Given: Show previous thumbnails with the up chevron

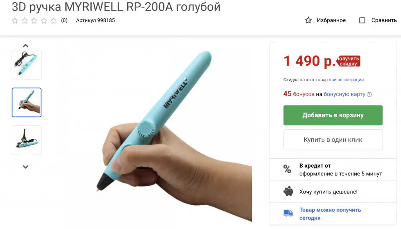Looking at the screenshot, I should [x=25, y=46].
